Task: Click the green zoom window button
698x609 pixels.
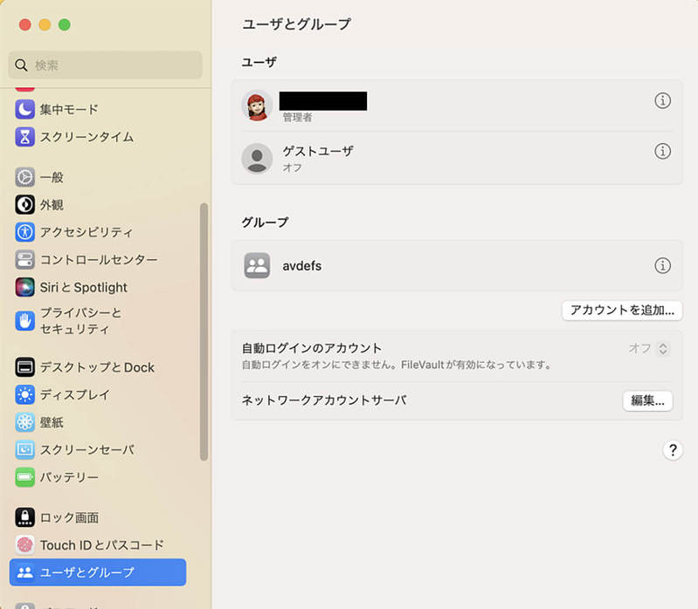Action: point(64,24)
